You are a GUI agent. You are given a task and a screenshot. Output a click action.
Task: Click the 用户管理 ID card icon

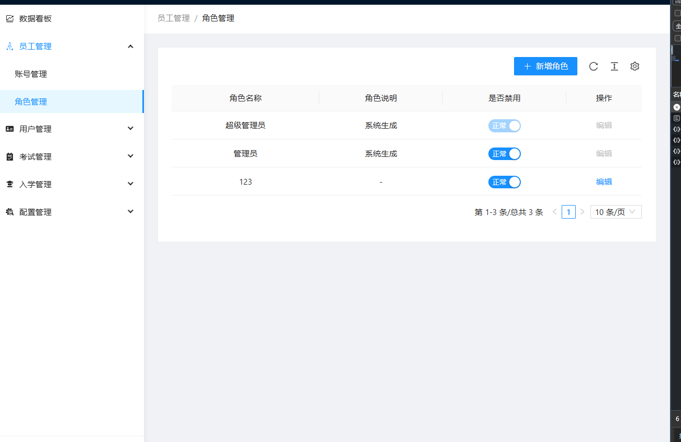click(9, 129)
